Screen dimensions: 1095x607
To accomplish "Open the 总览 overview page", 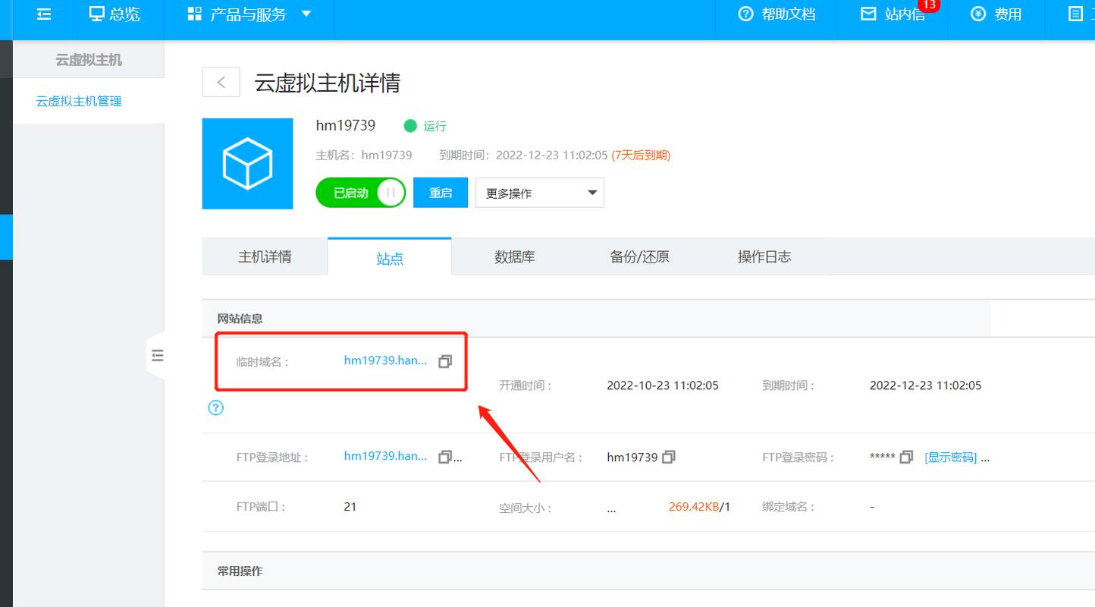I will pos(115,14).
